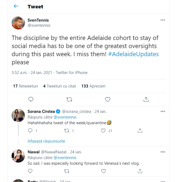Open more options on Sorana Cirstea reply
177x182 pixels.
pyautogui.click(x=163, y=111)
